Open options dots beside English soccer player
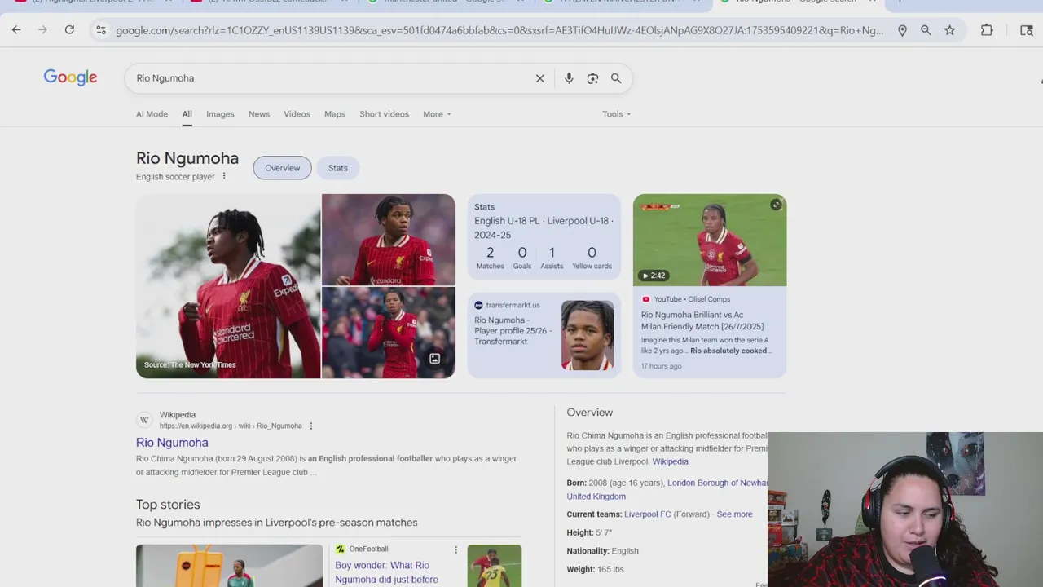The width and height of the screenshot is (1043, 587). [x=224, y=176]
